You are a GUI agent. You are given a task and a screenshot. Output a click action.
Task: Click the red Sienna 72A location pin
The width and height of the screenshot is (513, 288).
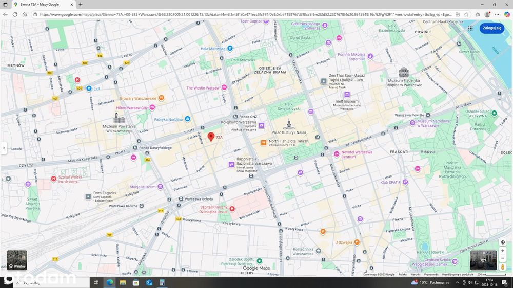point(211,137)
